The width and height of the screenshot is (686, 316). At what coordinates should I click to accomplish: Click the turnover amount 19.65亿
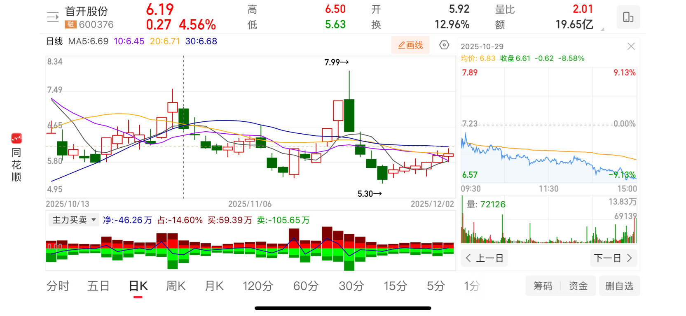574,25
